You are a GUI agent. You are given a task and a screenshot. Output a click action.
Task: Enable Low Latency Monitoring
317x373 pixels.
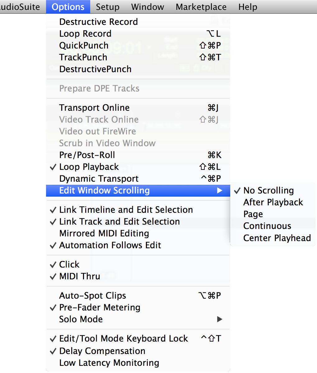tap(109, 363)
